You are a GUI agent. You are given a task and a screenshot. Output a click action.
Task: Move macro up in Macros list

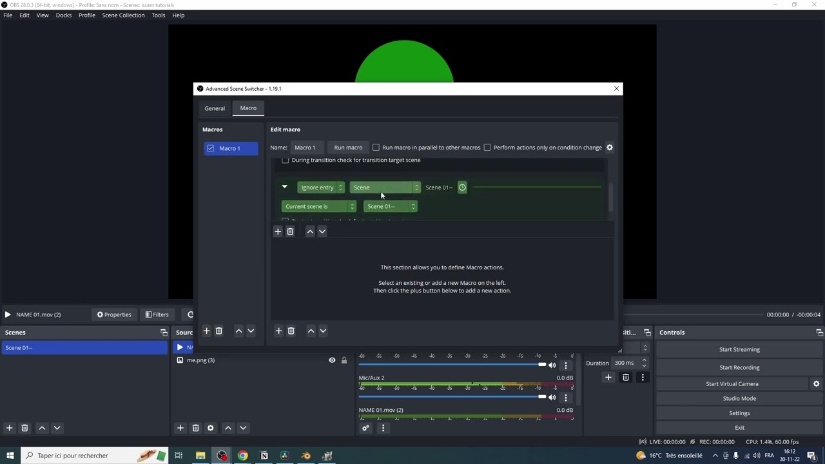click(x=238, y=331)
